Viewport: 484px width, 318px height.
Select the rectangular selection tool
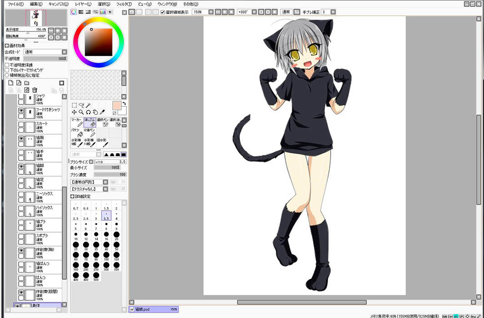click(x=74, y=105)
